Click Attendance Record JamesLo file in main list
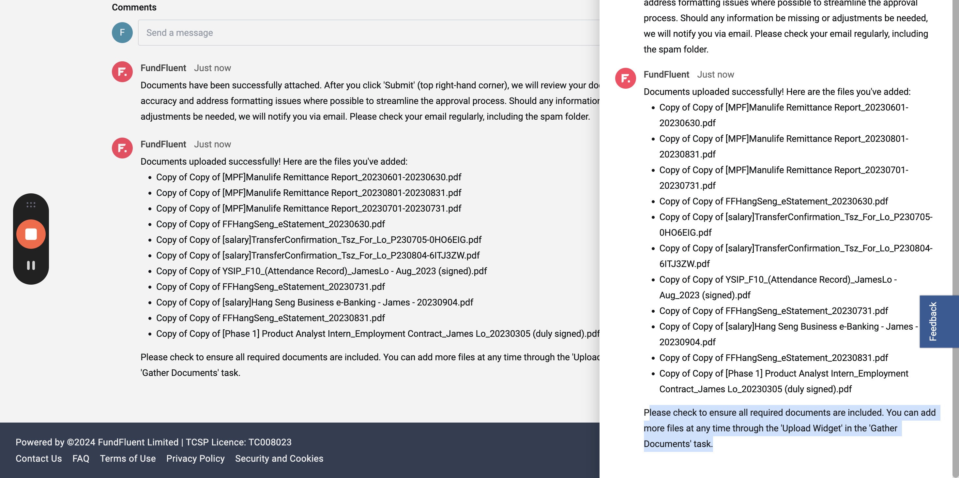The width and height of the screenshot is (959, 478). click(321, 271)
